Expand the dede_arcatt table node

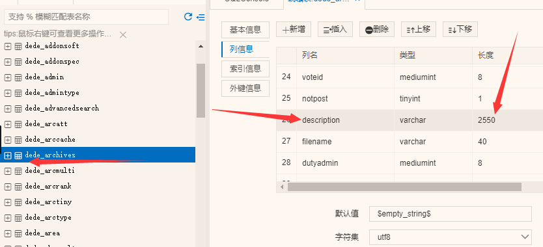[x=8, y=124]
